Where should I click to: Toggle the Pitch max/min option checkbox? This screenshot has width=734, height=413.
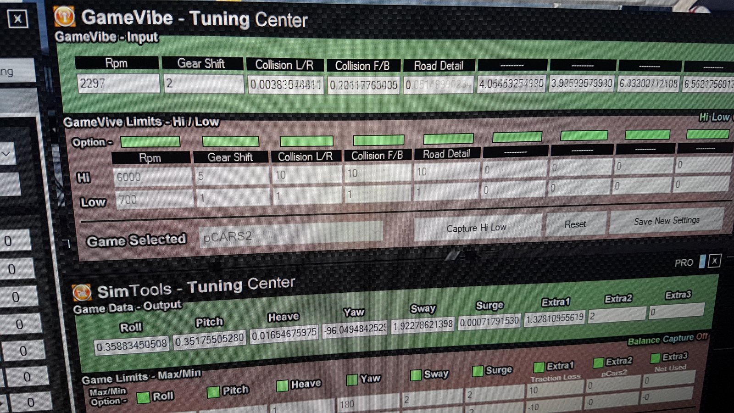[x=213, y=392]
